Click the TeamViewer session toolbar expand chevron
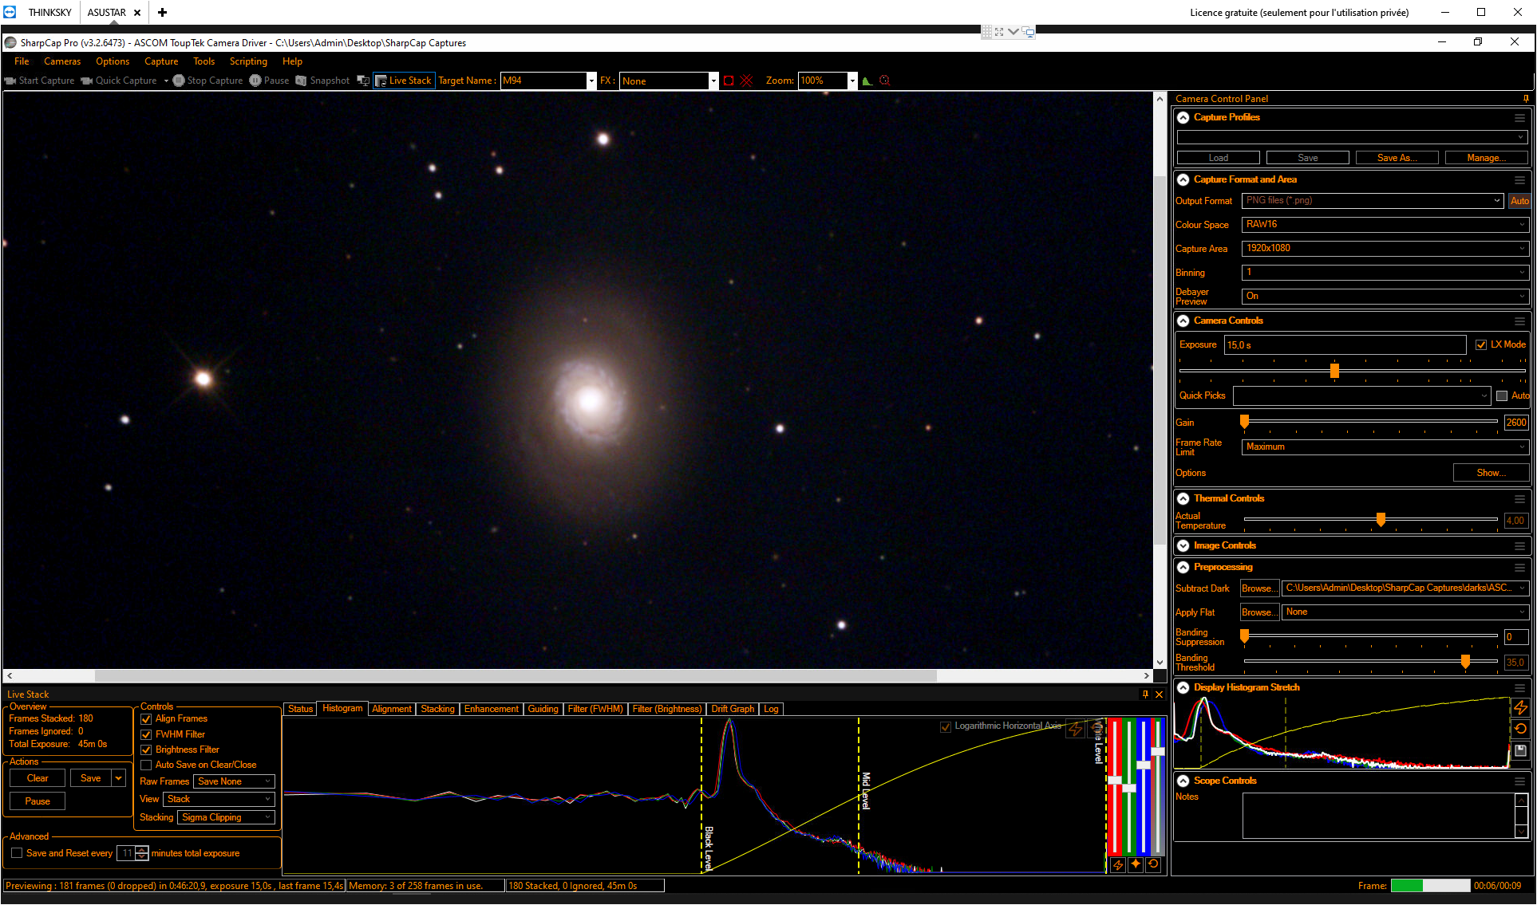Viewport: 1537px width, 905px height. tap(1013, 32)
